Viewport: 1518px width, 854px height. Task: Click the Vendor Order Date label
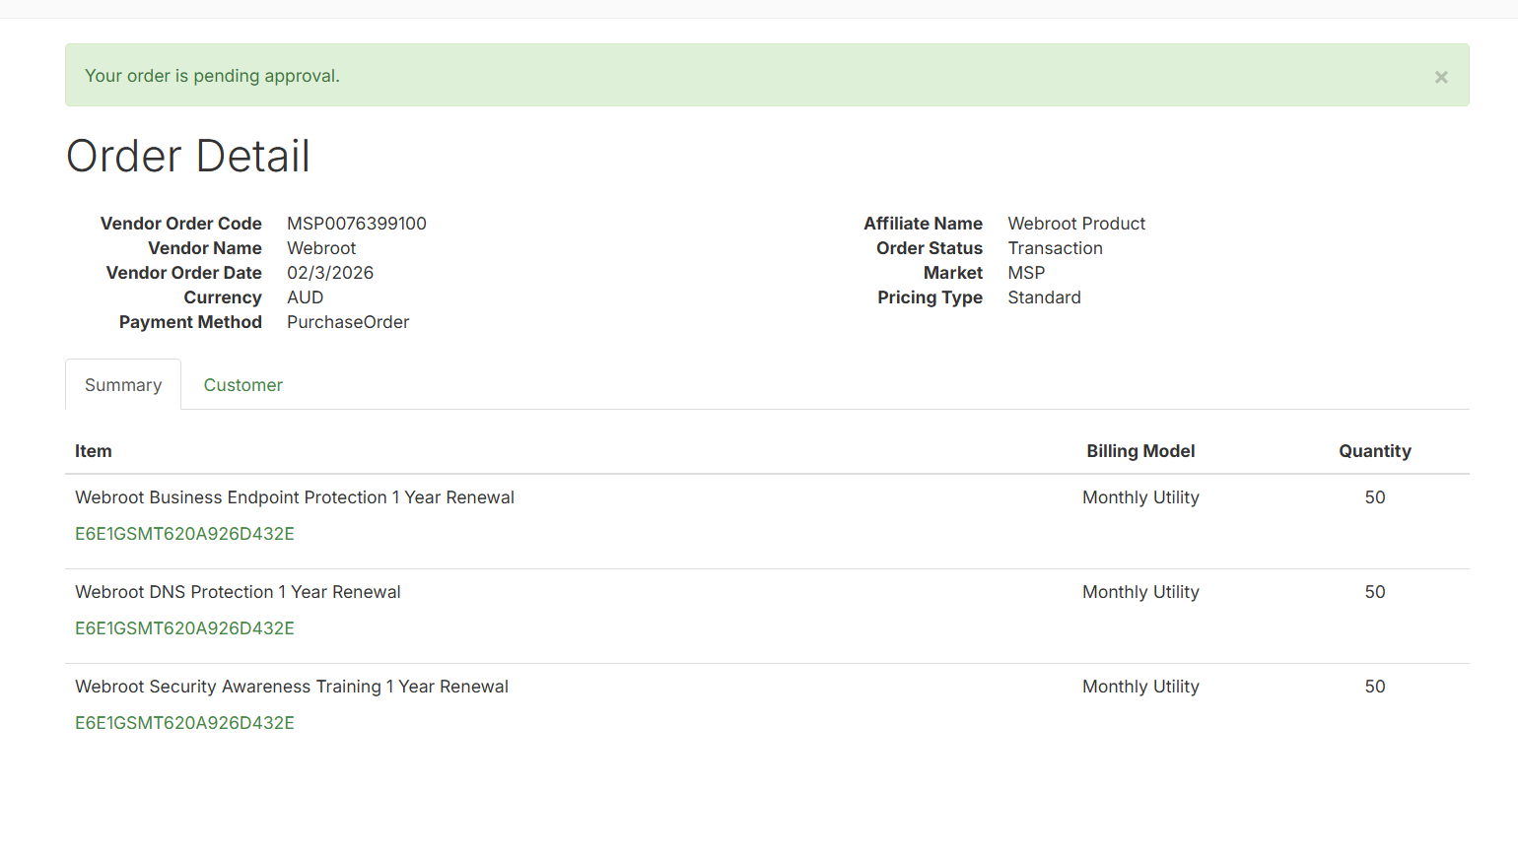point(184,273)
